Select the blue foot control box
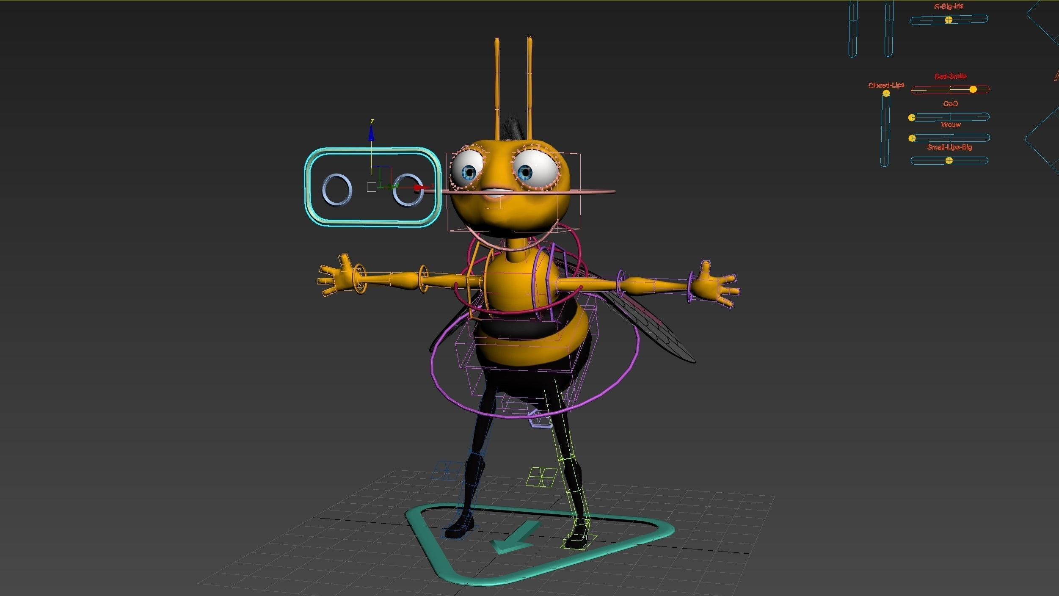This screenshot has height=596, width=1059. [458, 531]
